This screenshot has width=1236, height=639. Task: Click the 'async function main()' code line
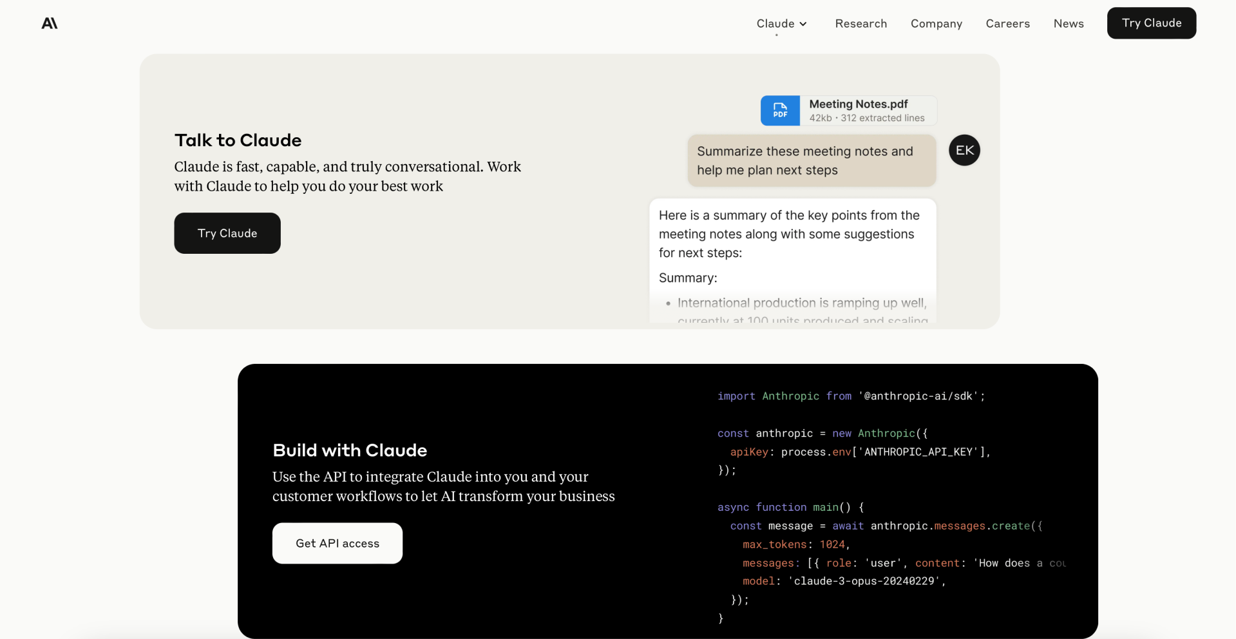790,507
